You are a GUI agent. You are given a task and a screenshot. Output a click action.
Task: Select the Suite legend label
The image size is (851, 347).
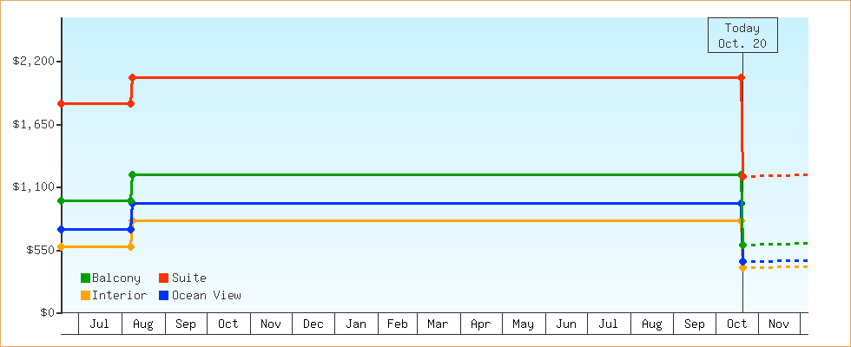click(188, 278)
